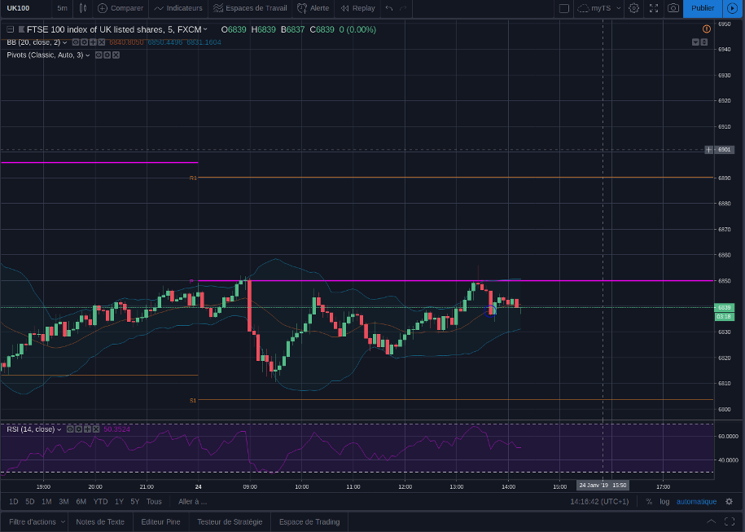Undo the last chart action

click(389, 8)
